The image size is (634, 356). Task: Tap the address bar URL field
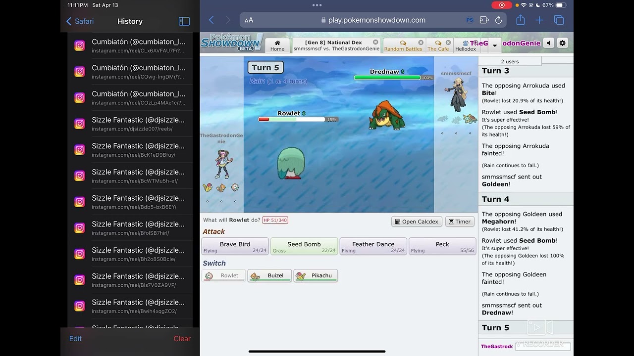tap(374, 20)
